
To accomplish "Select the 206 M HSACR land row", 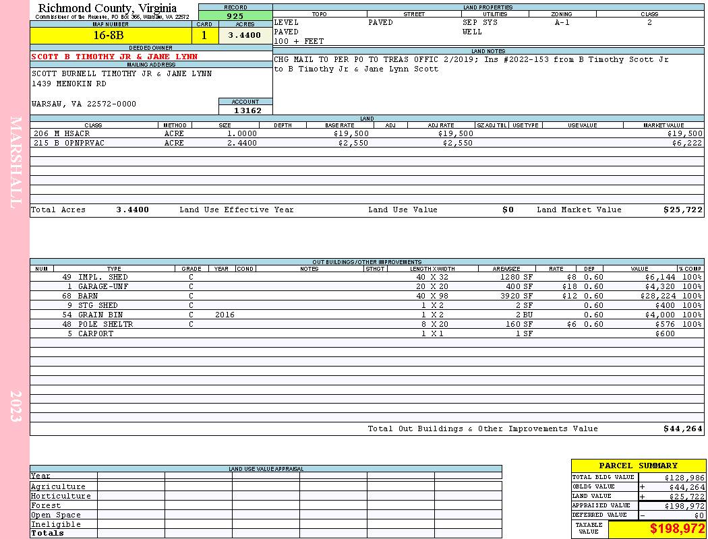I will [x=367, y=133].
